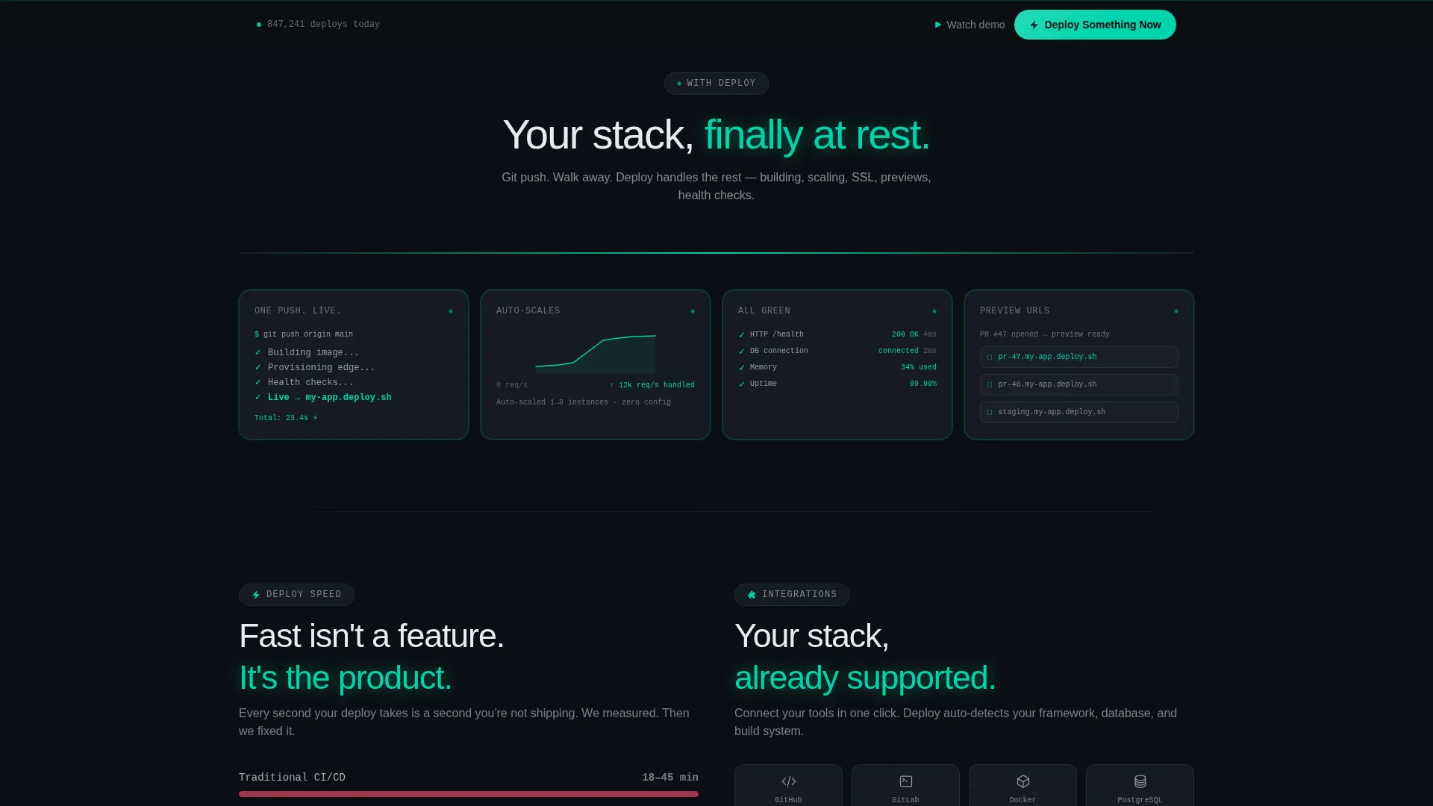The width and height of the screenshot is (1433, 806).
Task: Click the status dot on Preview URLs card
Action: 1176,311
